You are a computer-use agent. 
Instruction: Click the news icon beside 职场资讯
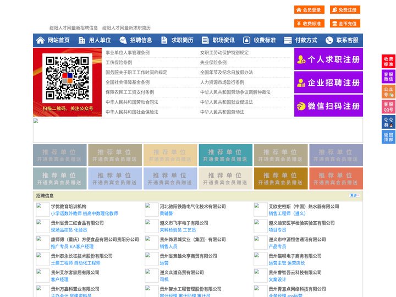tap(205, 40)
